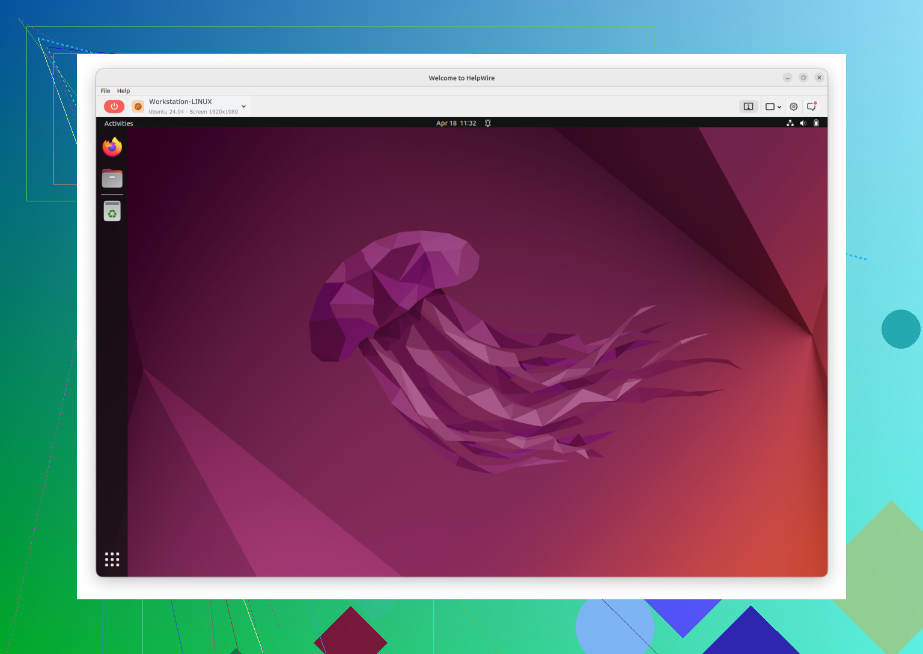The image size is (923, 654).
Task: Expand the Workstation-LINUX session dropdown
Action: tap(243, 106)
